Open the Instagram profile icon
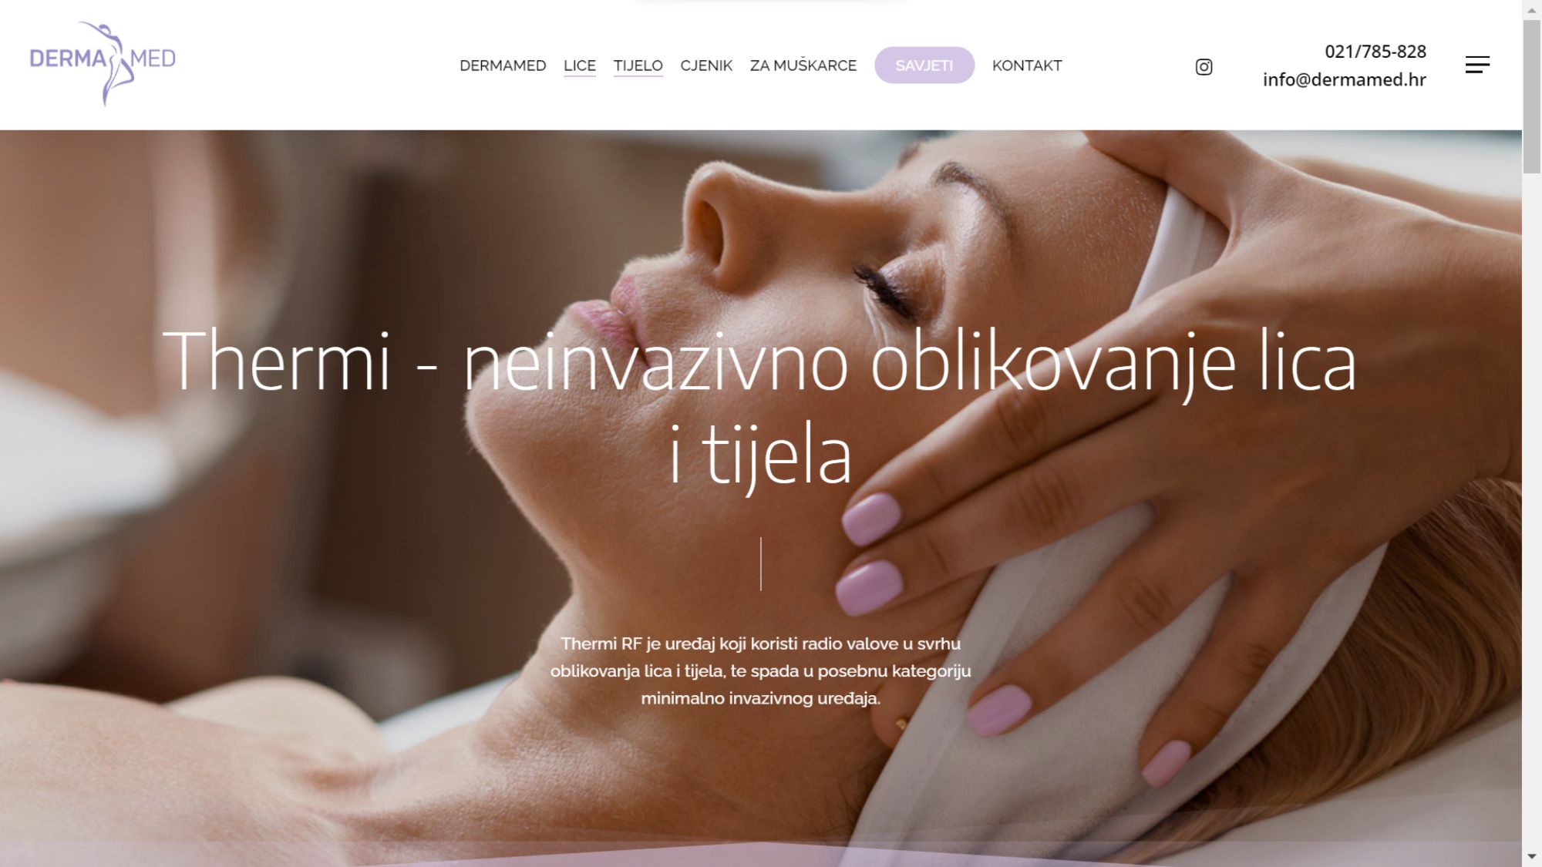 click(x=1204, y=67)
